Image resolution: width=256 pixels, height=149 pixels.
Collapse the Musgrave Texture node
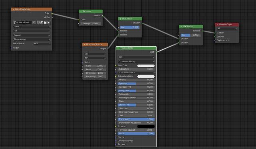tap(85, 44)
